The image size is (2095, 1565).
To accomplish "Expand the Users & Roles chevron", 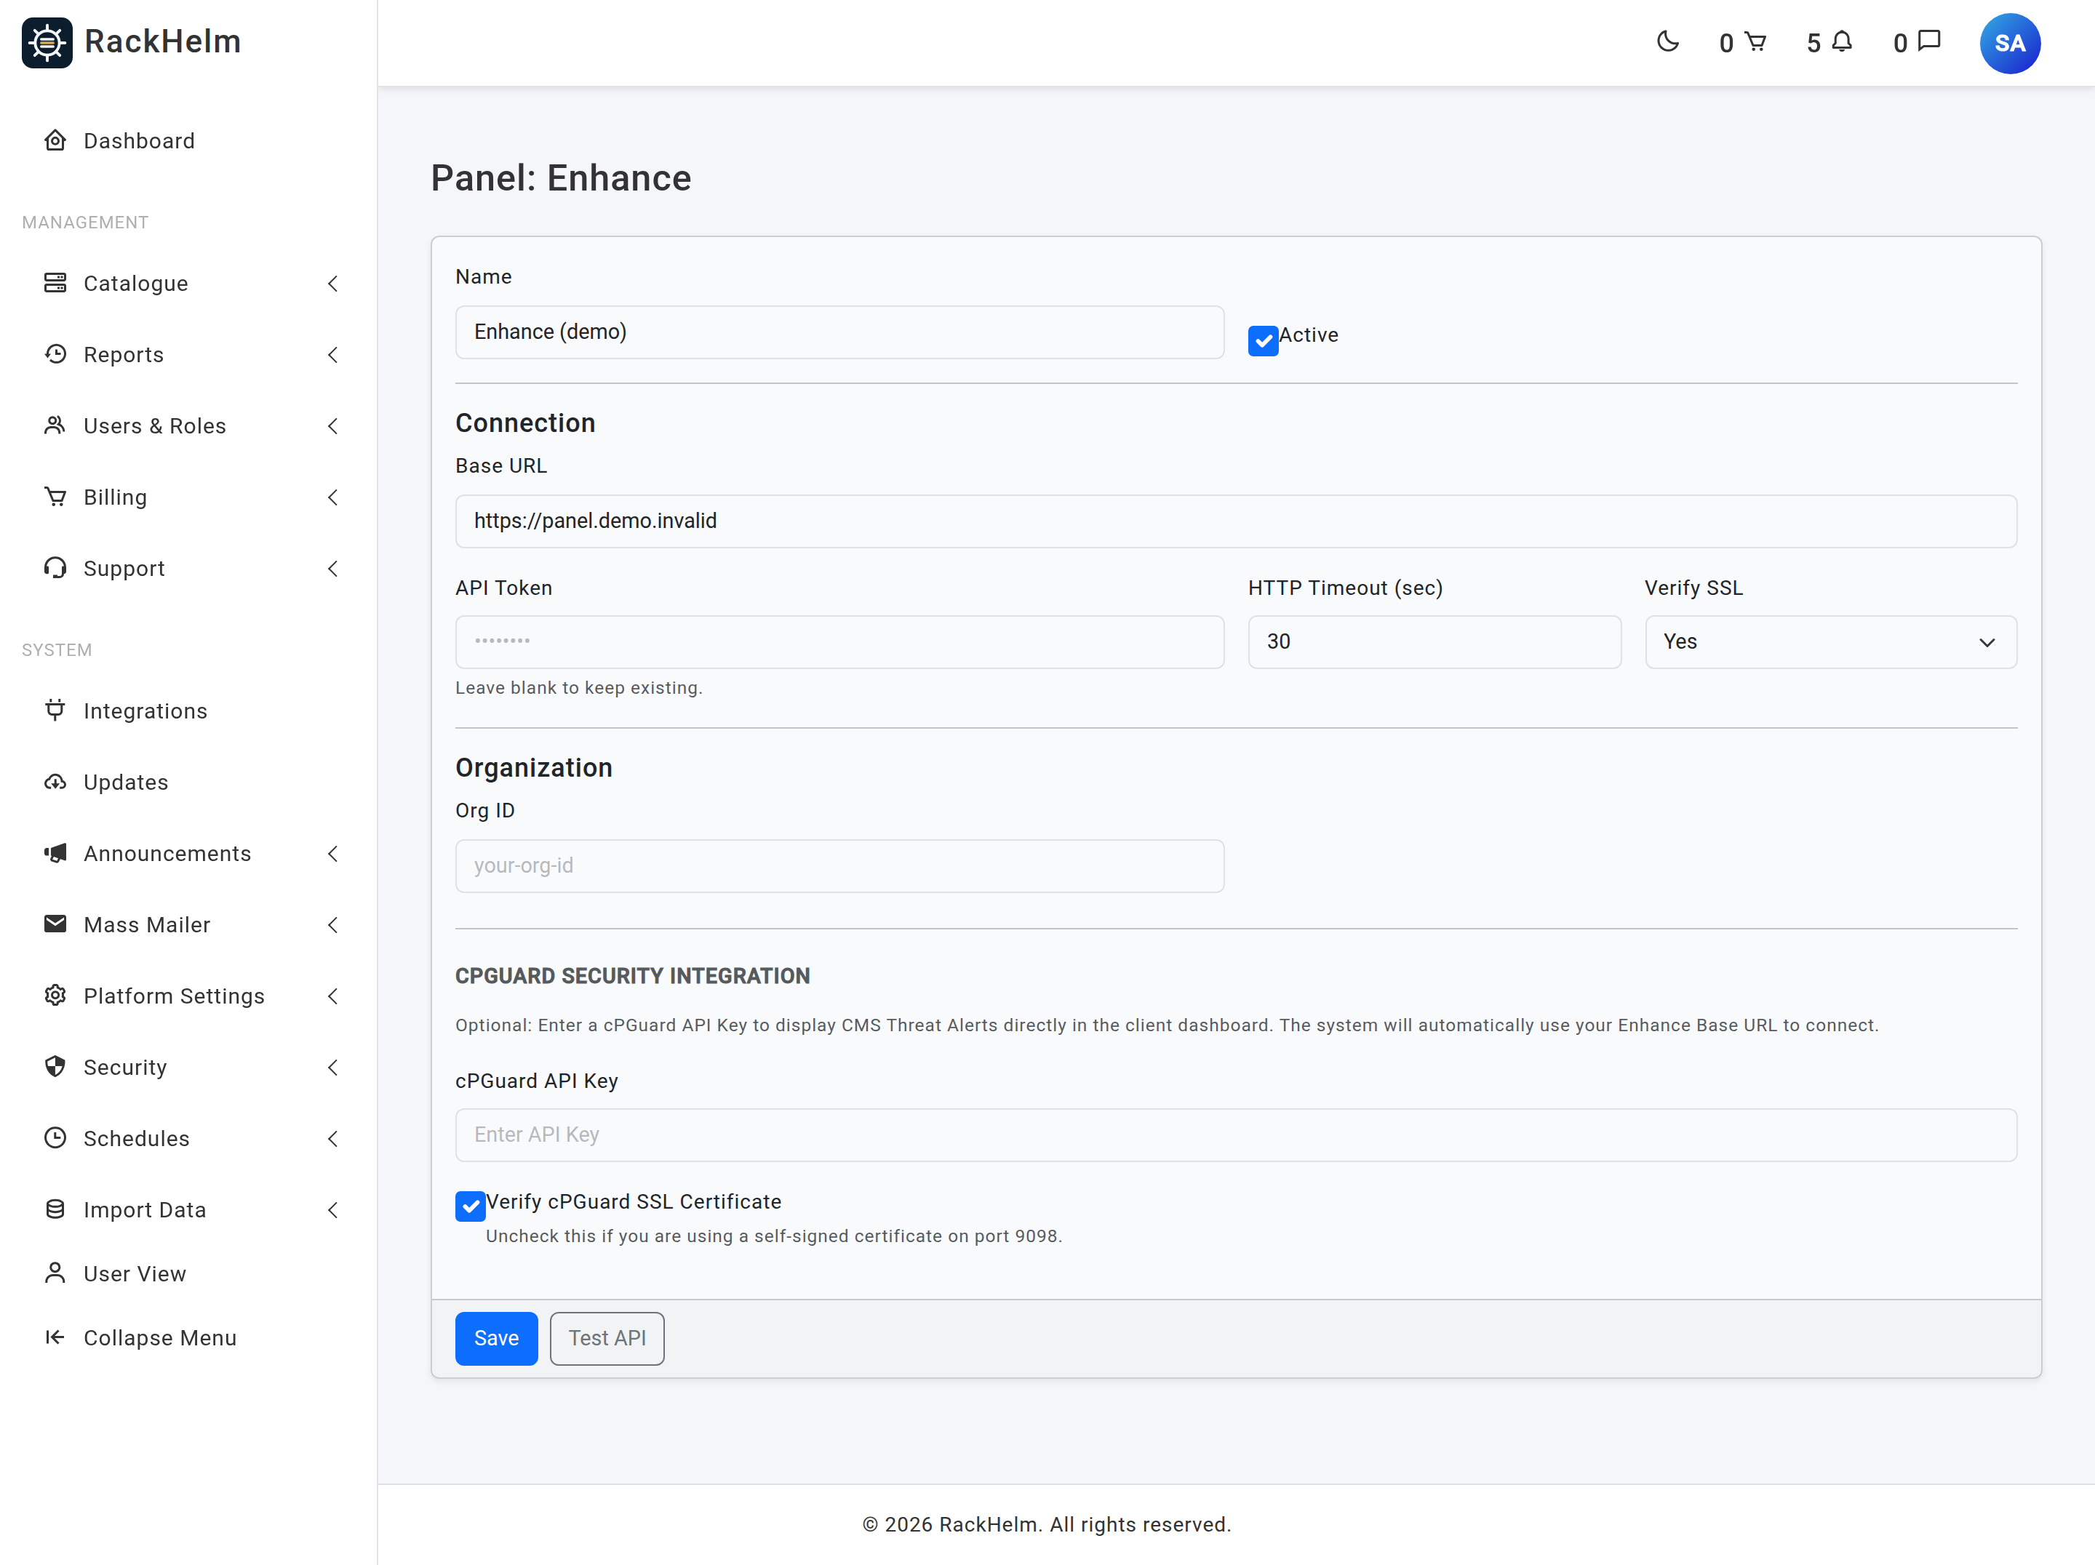I will point(332,425).
